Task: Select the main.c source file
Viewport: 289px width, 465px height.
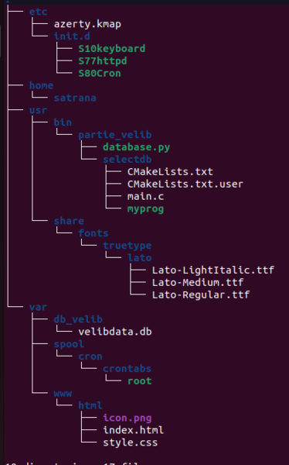Action: pyautogui.click(x=145, y=196)
